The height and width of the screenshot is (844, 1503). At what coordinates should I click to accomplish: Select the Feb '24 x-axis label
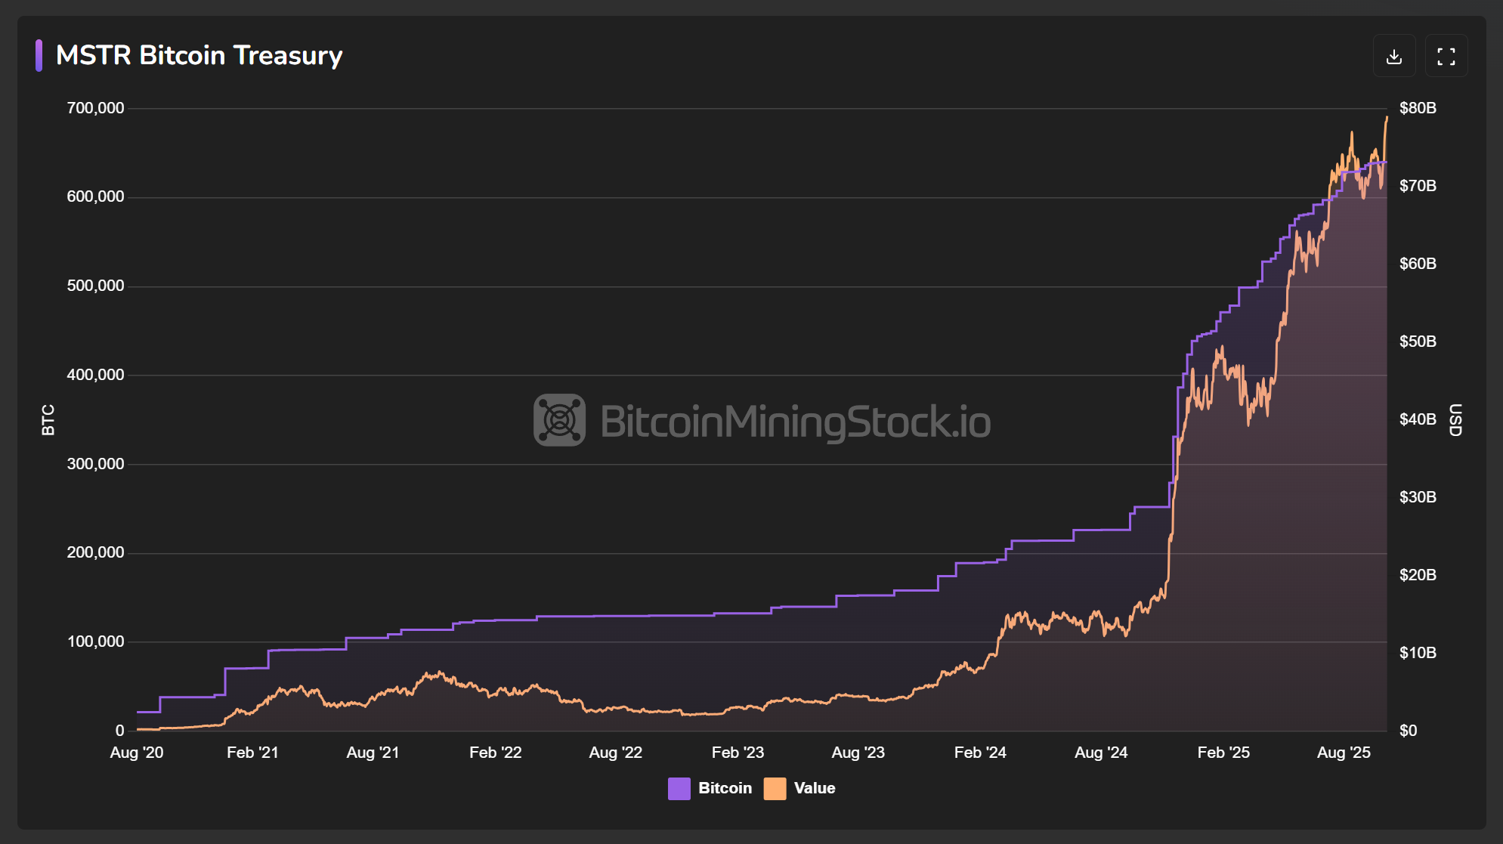click(981, 753)
